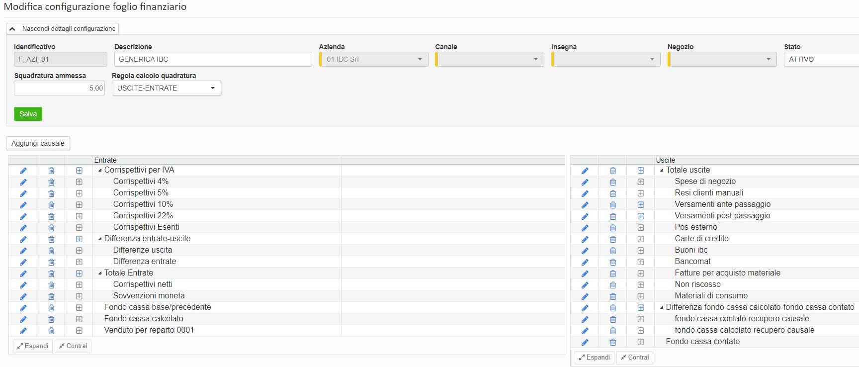Click plus icon beside Bancomat row
859x367 pixels.
click(641, 262)
